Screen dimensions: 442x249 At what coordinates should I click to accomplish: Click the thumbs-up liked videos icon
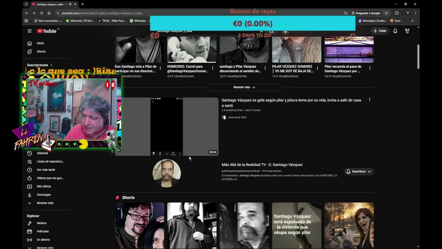[29, 178]
